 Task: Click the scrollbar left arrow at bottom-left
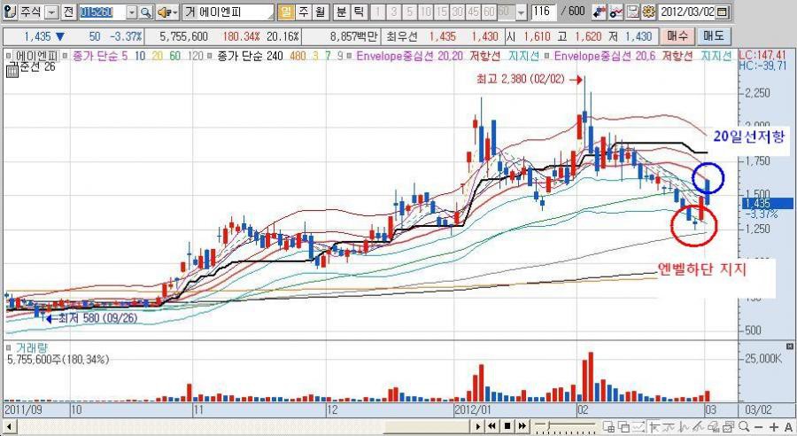tap(9, 426)
